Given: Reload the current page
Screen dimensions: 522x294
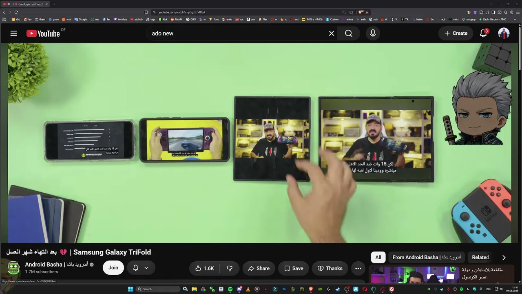Looking at the screenshot, I should [x=16, y=12].
